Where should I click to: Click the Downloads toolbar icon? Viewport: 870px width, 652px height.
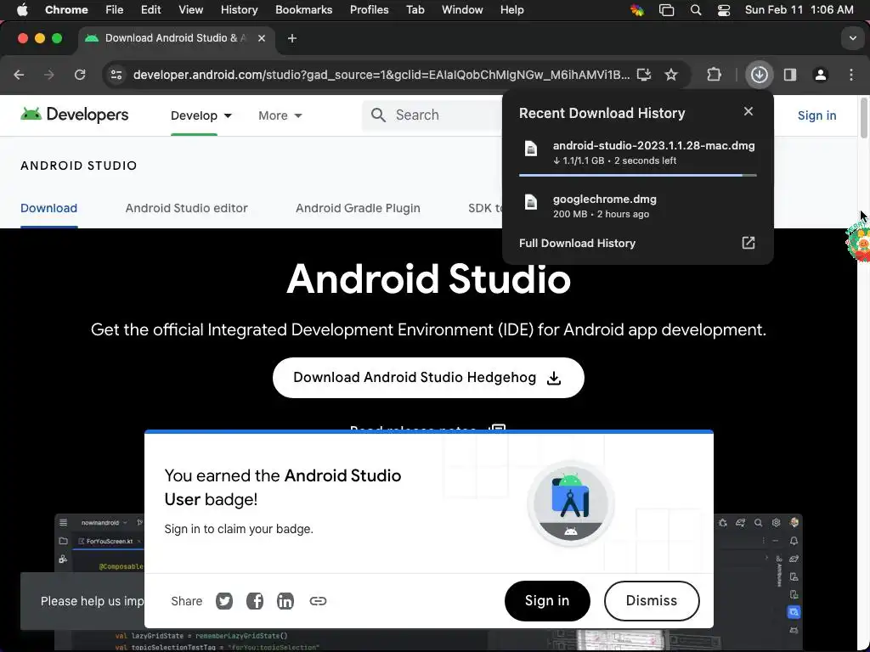[x=759, y=75]
